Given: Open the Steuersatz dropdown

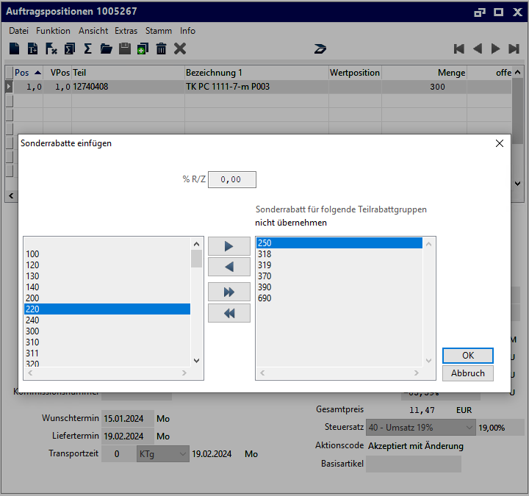Looking at the screenshot, I should 421,428.
